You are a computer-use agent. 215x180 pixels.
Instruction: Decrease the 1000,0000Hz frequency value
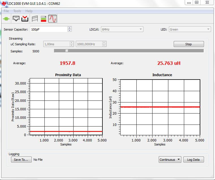pos(104,45)
